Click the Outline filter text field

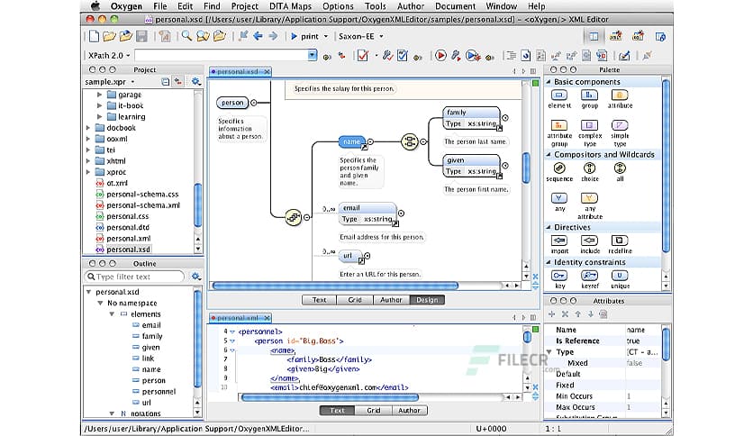point(134,277)
